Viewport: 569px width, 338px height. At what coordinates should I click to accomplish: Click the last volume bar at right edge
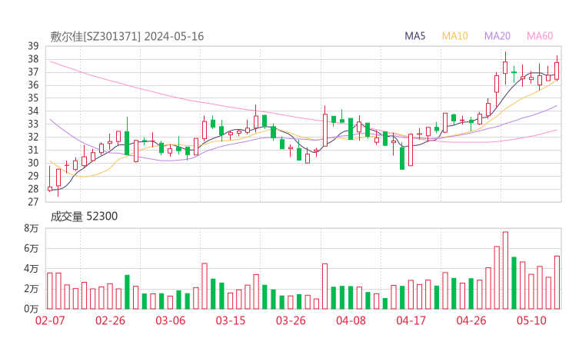557,283
